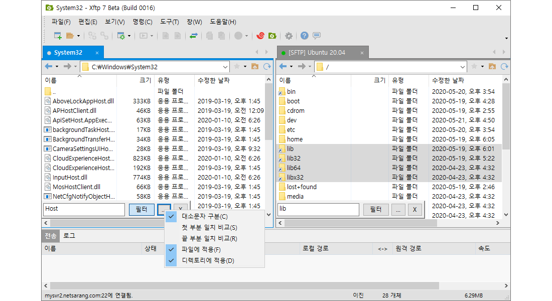The width and height of the screenshot is (552, 301).
Task: Refresh the local System32 pane
Action: tap(267, 67)
